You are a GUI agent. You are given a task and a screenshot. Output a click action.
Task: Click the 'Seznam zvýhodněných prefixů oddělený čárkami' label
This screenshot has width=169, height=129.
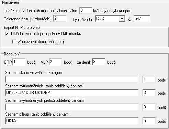coord(45,100)
